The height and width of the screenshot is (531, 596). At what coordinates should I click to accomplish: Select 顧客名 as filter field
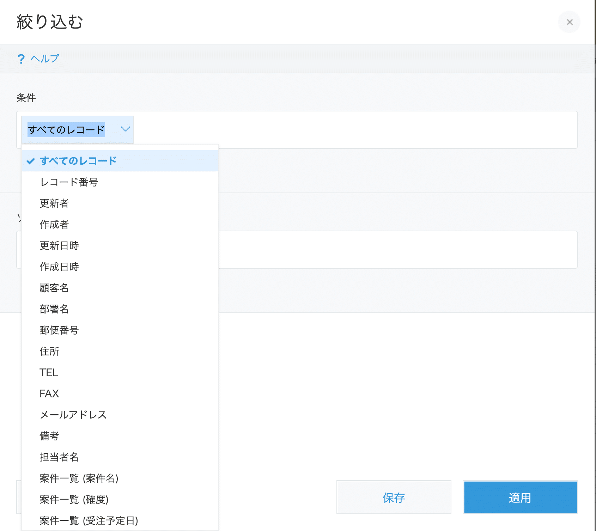tap(54, 288)
